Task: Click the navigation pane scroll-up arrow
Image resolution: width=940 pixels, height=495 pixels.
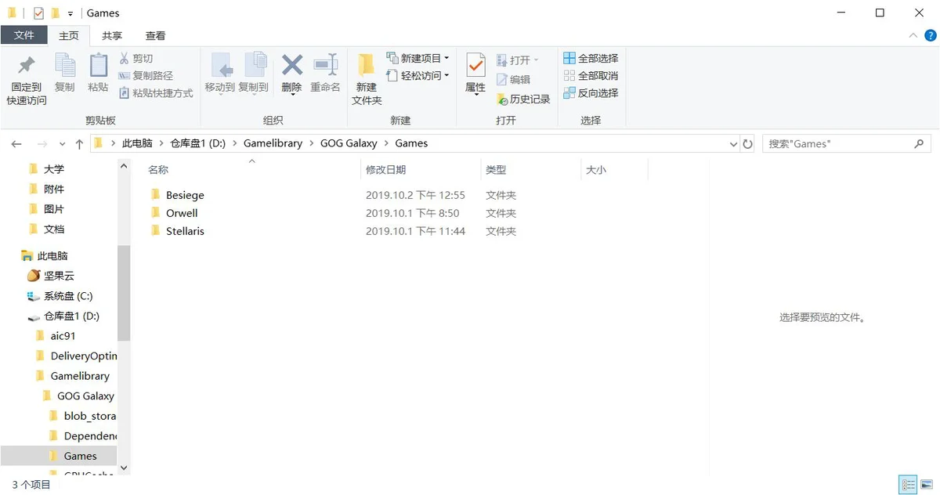Action: (x=124, y=166)
